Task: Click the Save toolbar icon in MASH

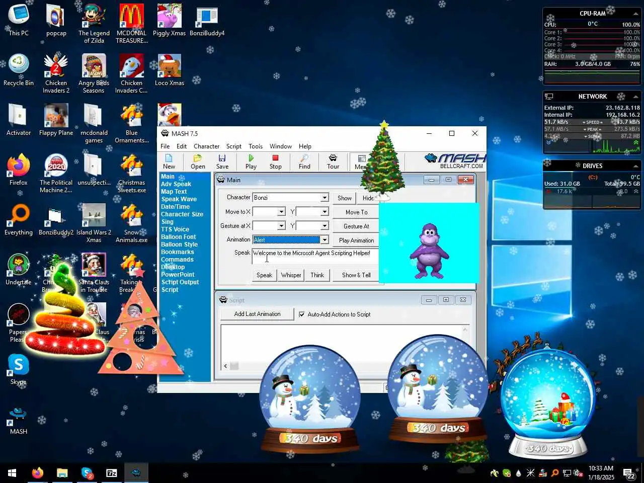Action: click(222, 162)
